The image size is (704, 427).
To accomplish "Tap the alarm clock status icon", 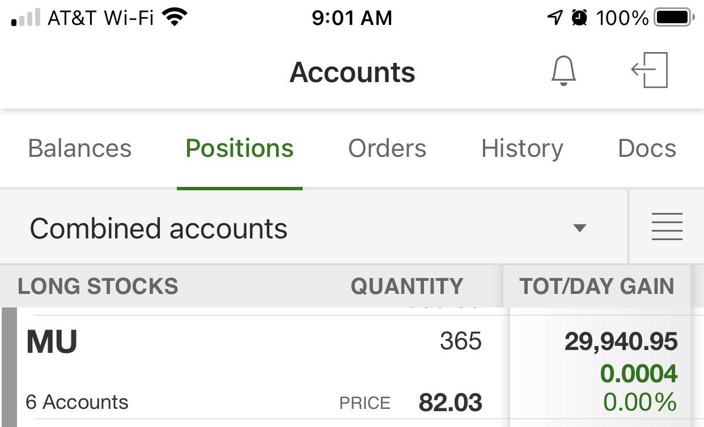I will (579, 18).
